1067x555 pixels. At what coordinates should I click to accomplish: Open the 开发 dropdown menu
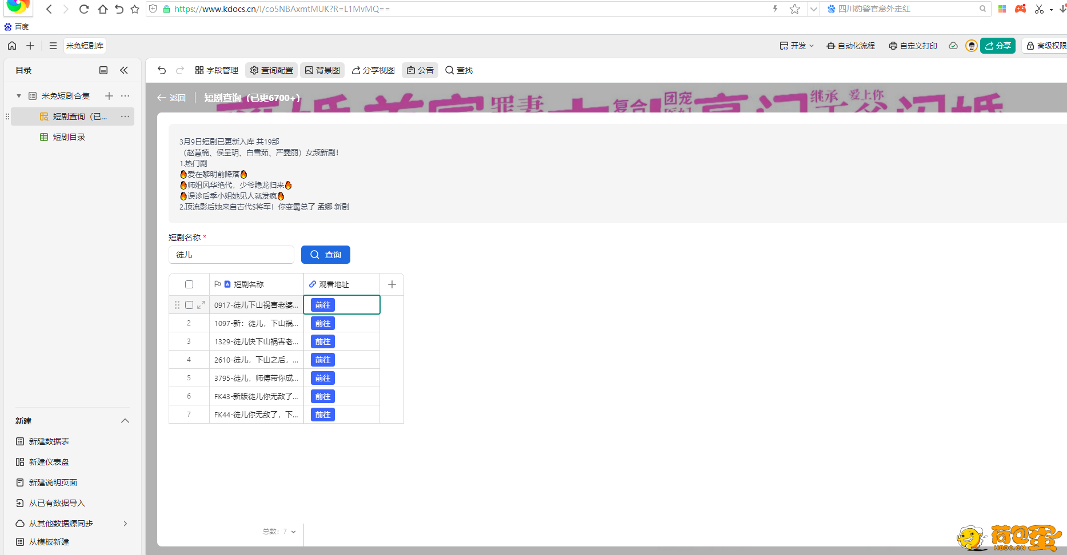point(797,46)
